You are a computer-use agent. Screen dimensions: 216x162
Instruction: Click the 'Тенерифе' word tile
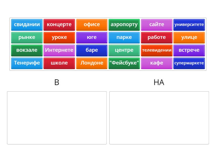pos(27,63)
